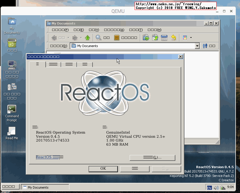Image resolution: width=240 pixels, height=193 pixels.
Task: Click the Cancel button next to OK
Action: 135,169
